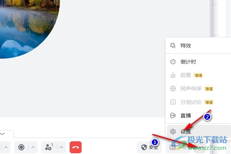
Task: Click the record circle icon
Action: pos(21,147)
